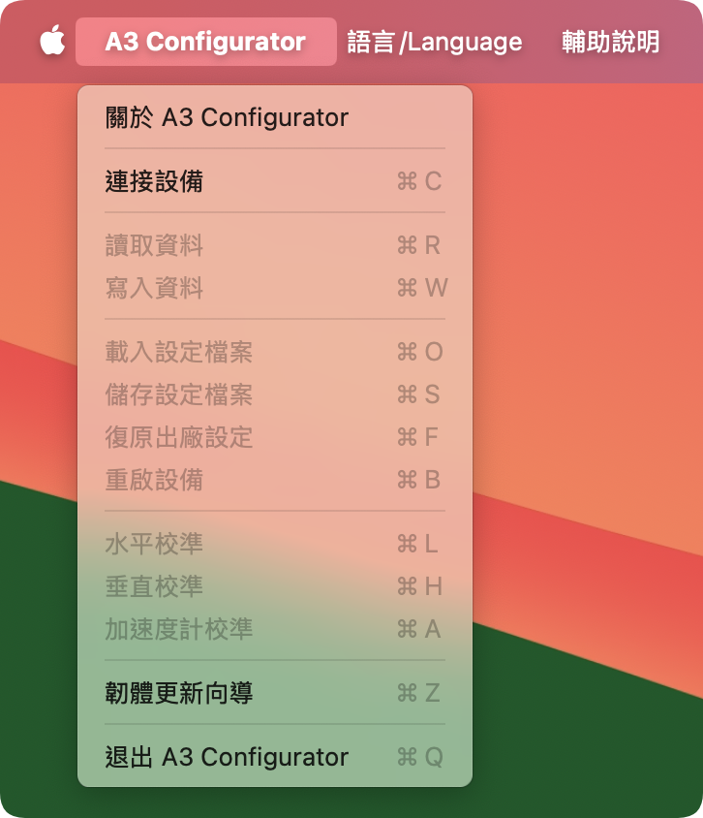This screenshot has height=818, width=703.
Task: Select 關於 A3 Configurator
Action: coord(227,117)
